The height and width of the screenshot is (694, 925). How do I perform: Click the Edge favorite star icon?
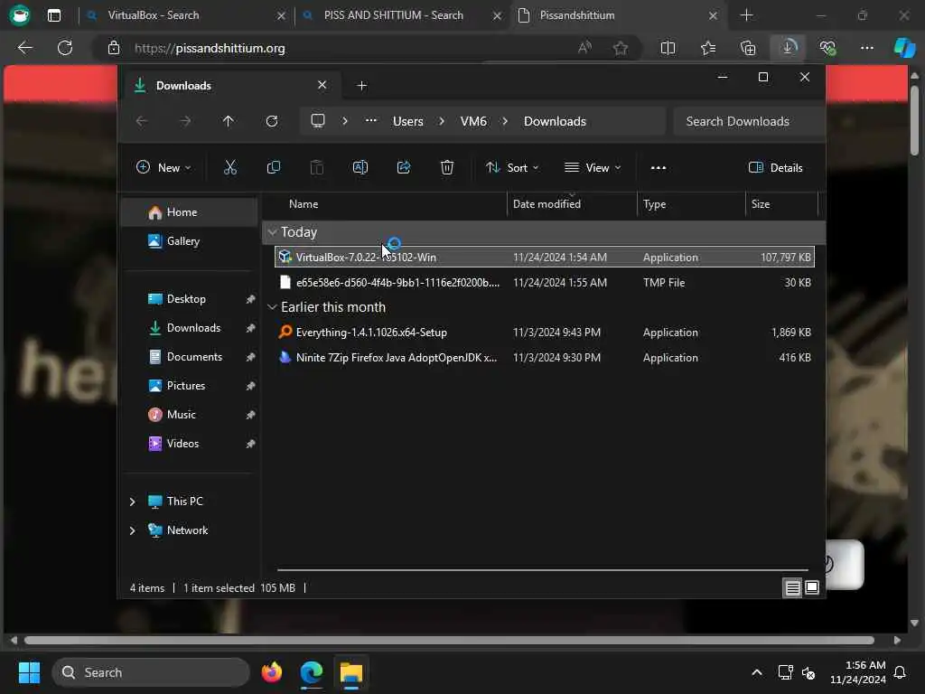pyautogui.click(x=620, y=48)
